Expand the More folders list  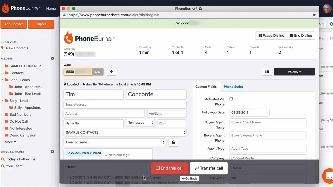(10, 142)
